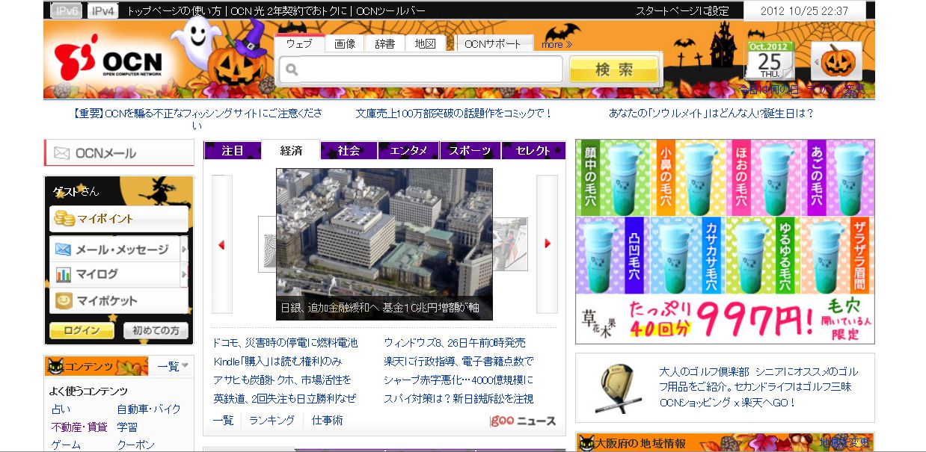Open headline アサヒも炭酸トクホ、市場活性を
This screenshot has height=452, width=926.
pos(282,380)
